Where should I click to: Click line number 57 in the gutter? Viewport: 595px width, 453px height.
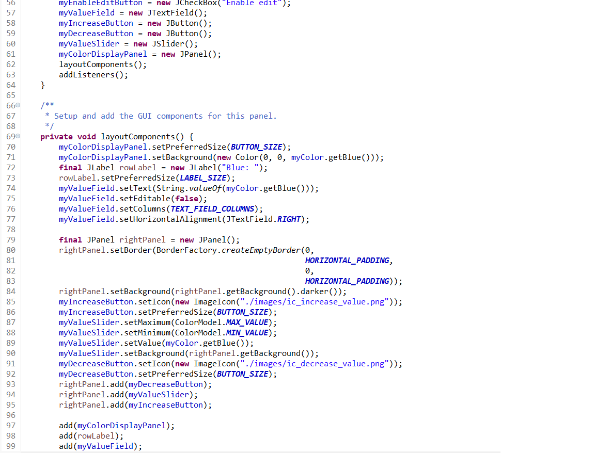pos(11,13)
